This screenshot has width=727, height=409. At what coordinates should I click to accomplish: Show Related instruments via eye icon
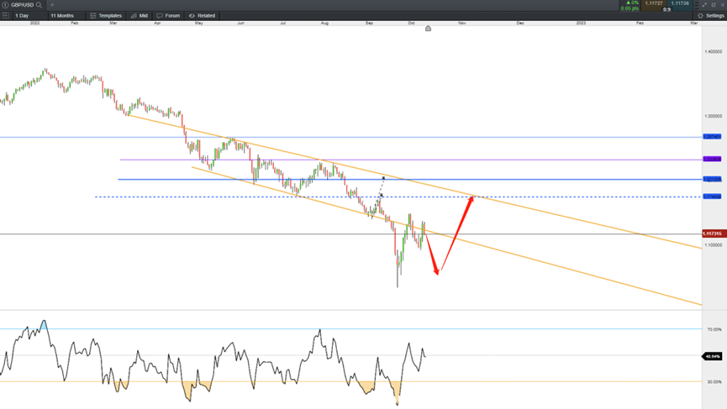click(203, 15)
